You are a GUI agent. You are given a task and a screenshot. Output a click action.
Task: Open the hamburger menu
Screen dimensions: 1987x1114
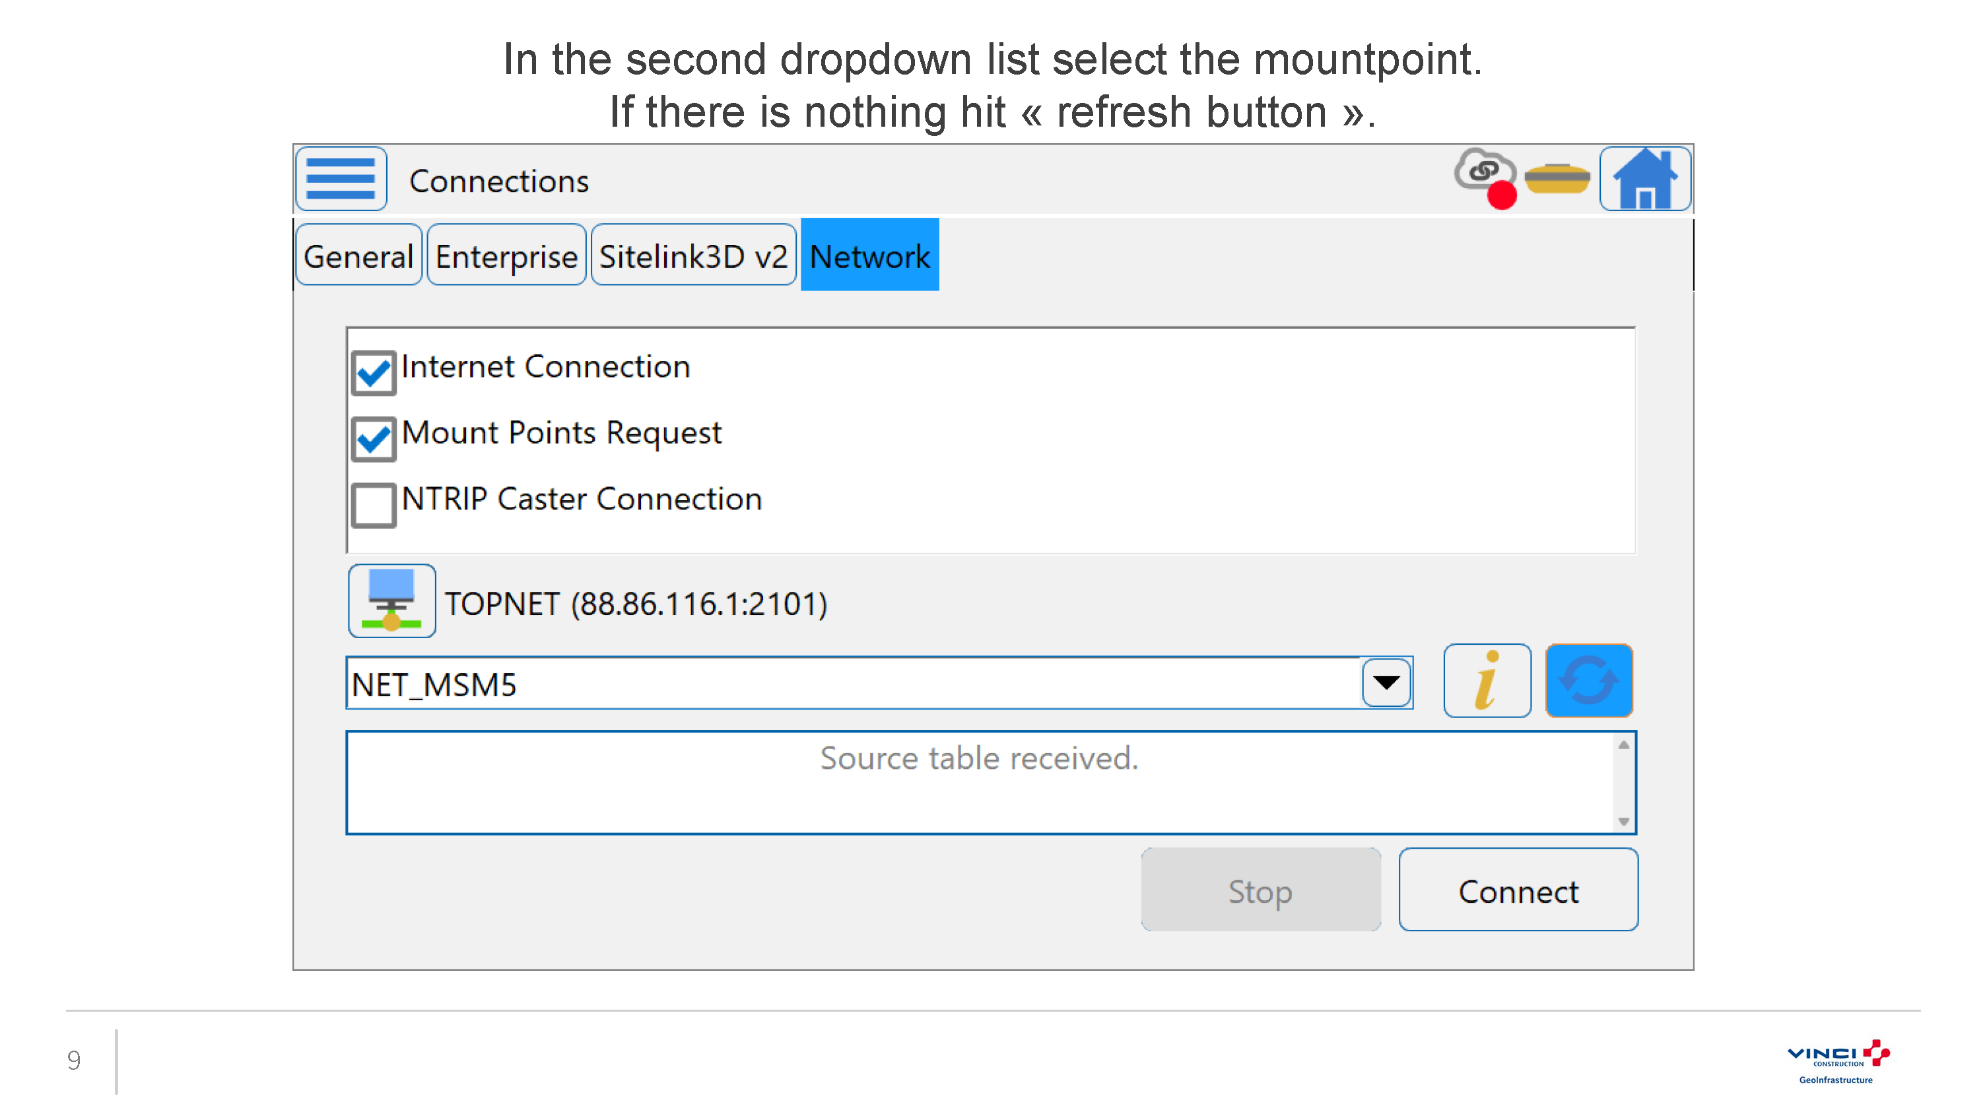[x=341, y=178]
